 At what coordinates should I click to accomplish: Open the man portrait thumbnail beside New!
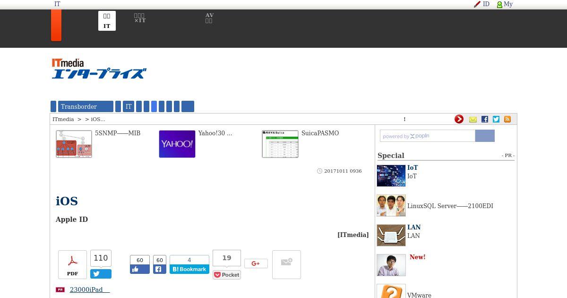tap(391, 265)
